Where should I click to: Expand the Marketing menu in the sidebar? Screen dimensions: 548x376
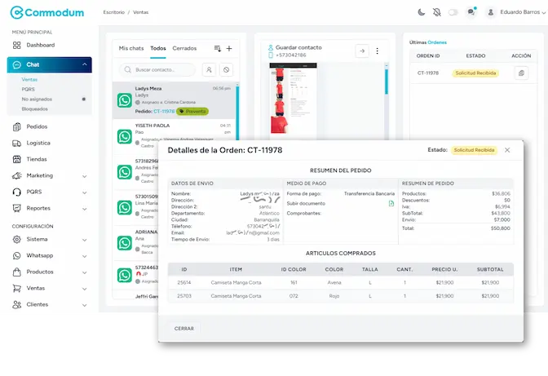(x=85, y=175)
